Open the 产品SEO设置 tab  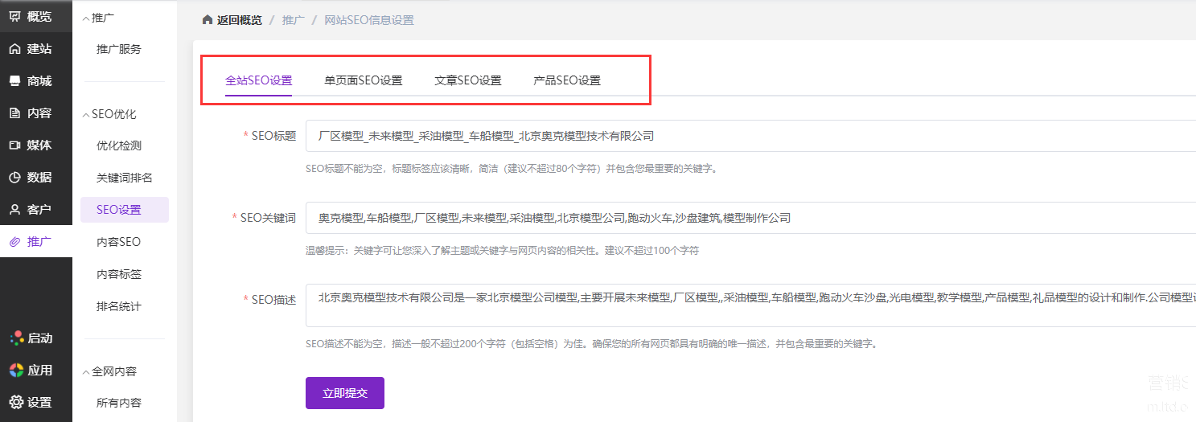pyautogui.click(x=566, y=80)
